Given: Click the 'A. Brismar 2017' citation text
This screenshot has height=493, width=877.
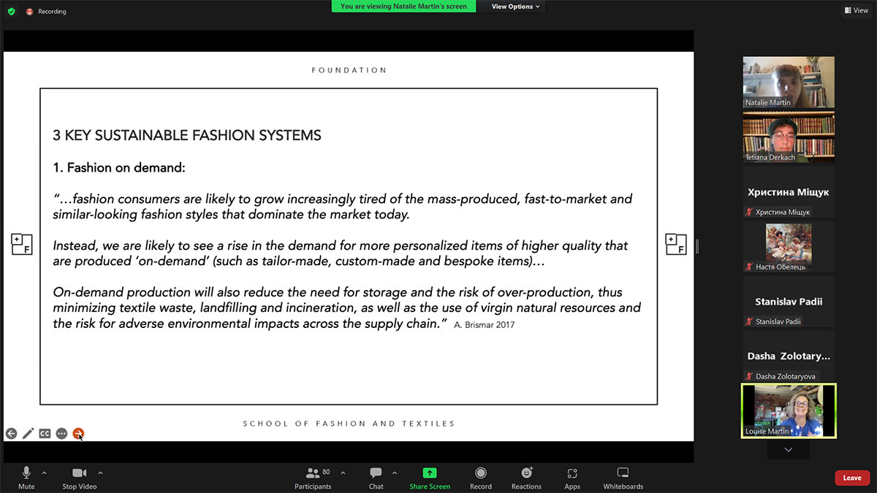Looking at the screenshot, I should 484,325.
